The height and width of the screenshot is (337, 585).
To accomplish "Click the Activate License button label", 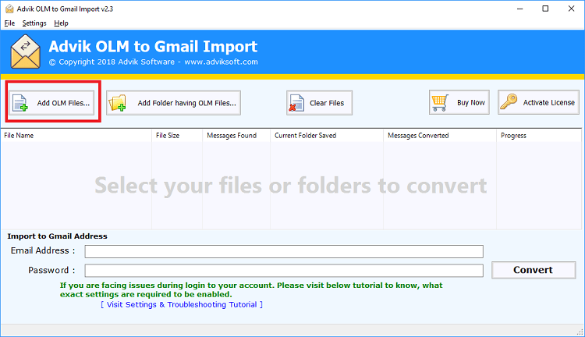I will [549, 103].
